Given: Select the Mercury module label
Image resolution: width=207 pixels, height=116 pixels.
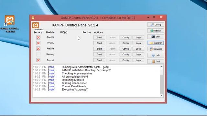Looking at the screenshot, I should (x=50, y=54).
